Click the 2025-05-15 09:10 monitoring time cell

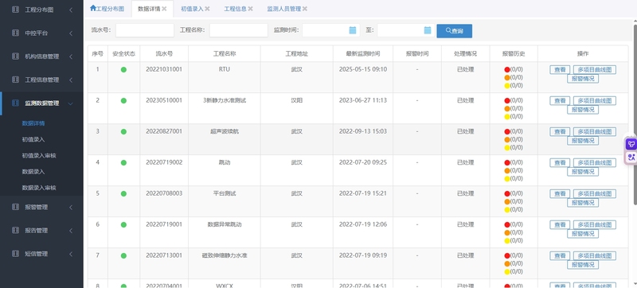pos(363,69)
